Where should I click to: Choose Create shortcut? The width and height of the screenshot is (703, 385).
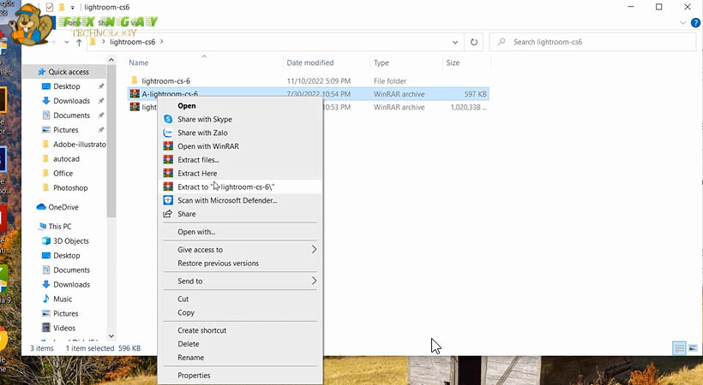201,330
